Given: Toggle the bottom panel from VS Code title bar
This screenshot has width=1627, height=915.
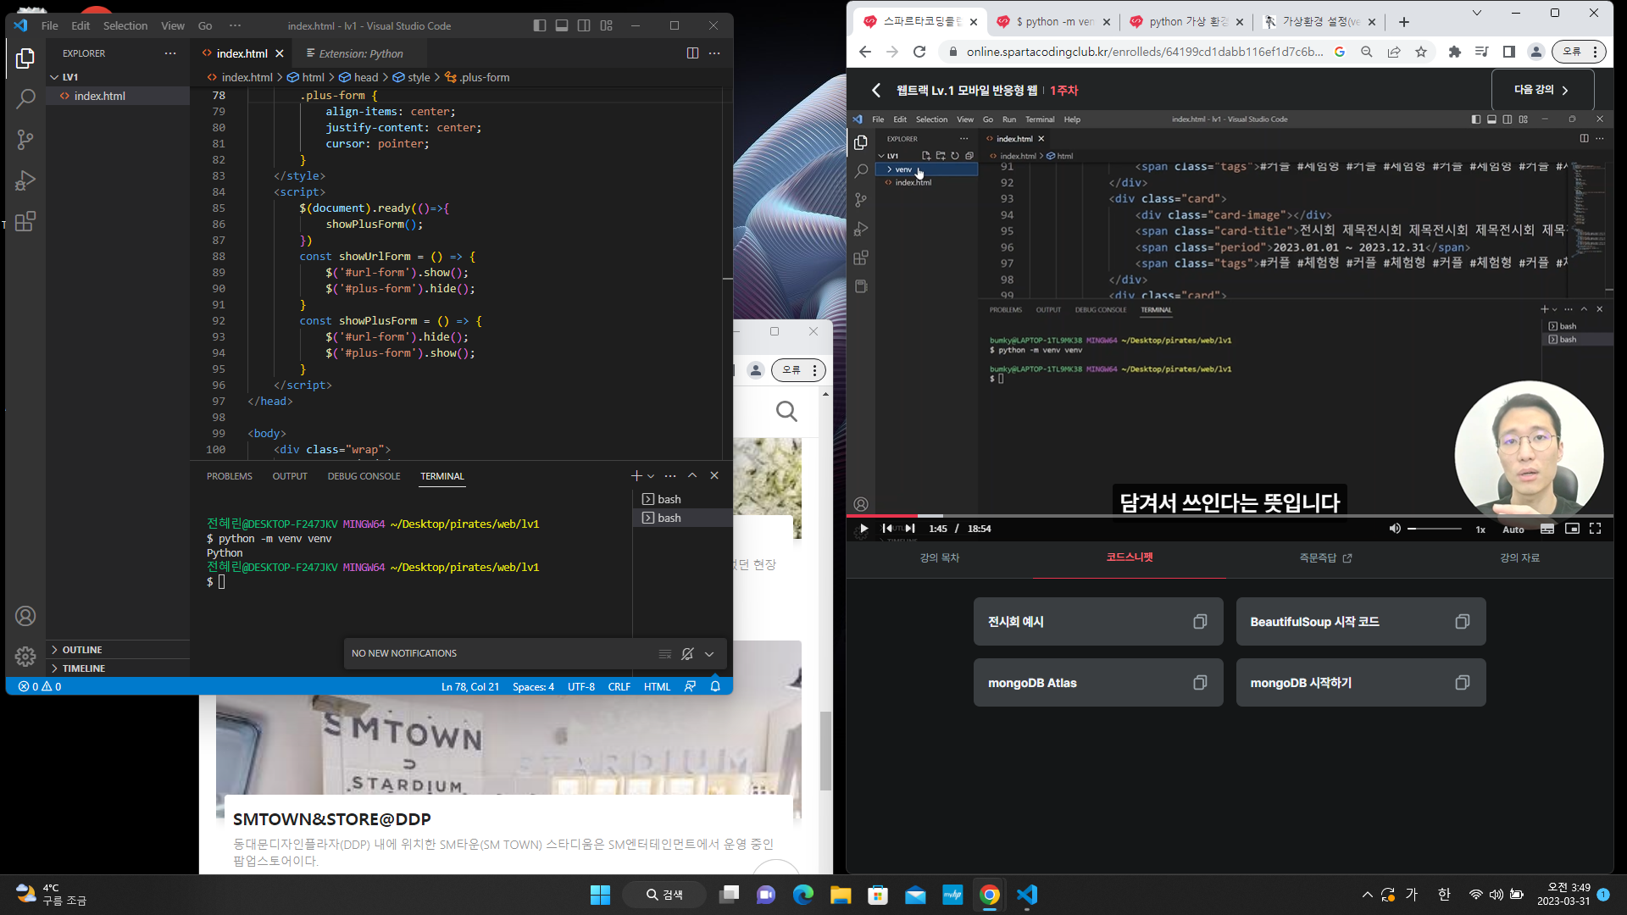Looking at the screenshot, I should click(x=562, y=26).
